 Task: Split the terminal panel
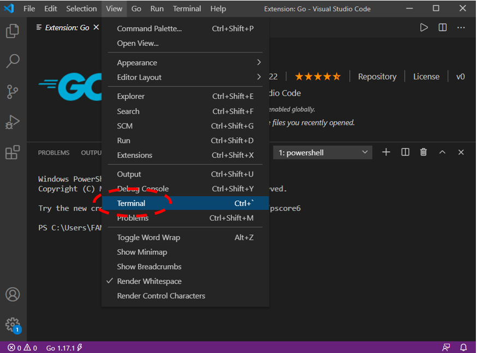(405, 152)
